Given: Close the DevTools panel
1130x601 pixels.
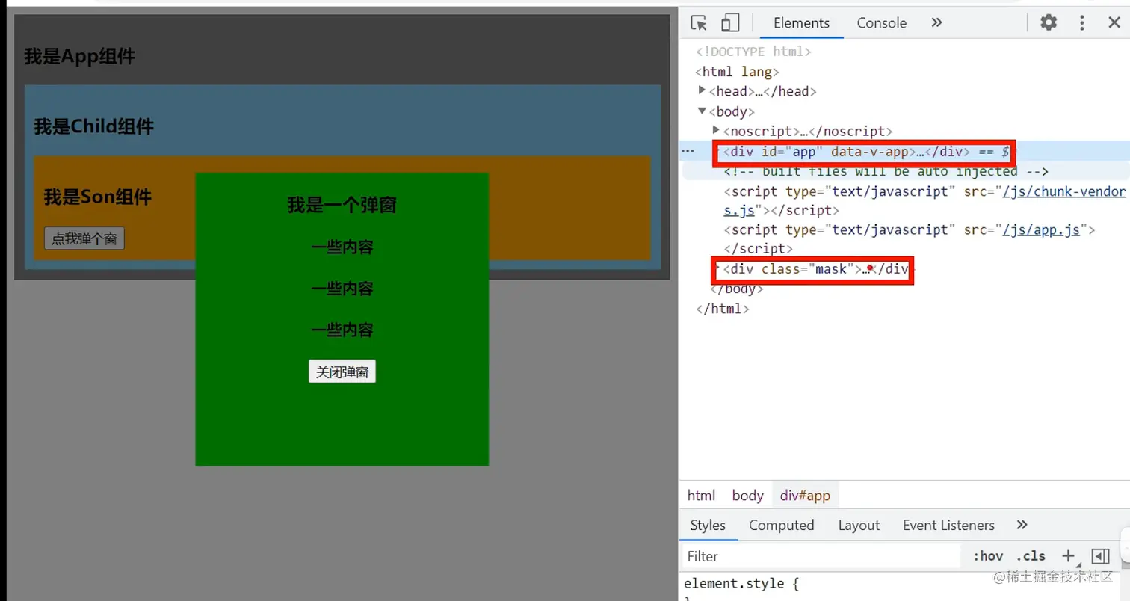Looking at the screenshot, I should click(x=1114, y=22).
